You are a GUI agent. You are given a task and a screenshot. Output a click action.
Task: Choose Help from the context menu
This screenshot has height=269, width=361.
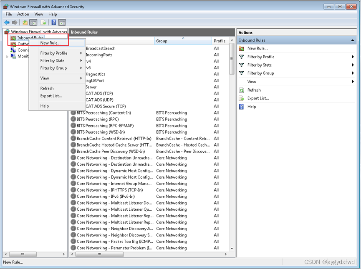pyautogui.click(x=57, y=106)
